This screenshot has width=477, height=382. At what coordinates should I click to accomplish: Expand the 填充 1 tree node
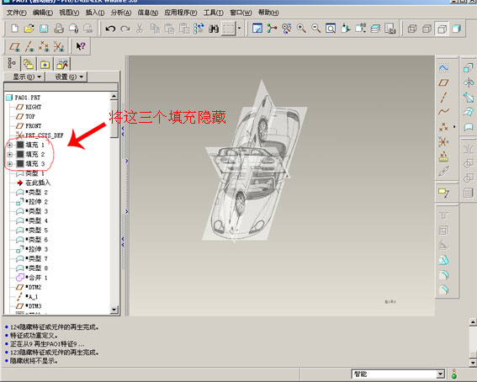pyautogui.click(x=10, y=145)
